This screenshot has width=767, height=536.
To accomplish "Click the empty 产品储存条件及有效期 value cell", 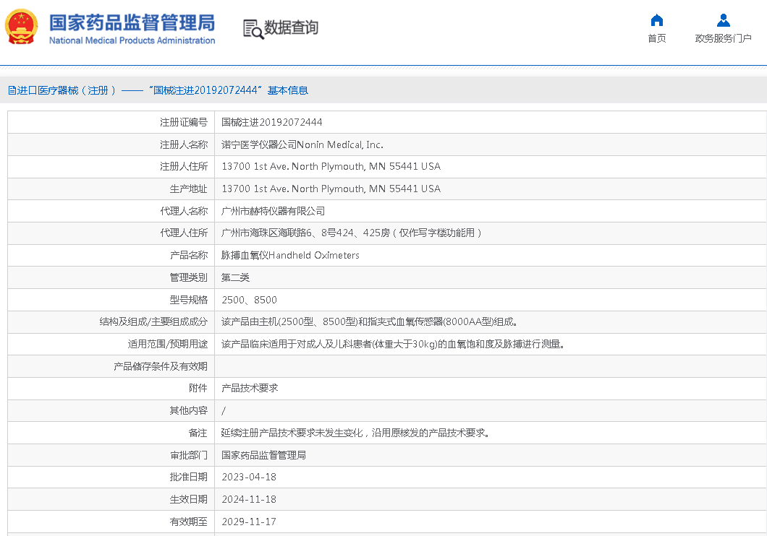I will tap(490, 366).
